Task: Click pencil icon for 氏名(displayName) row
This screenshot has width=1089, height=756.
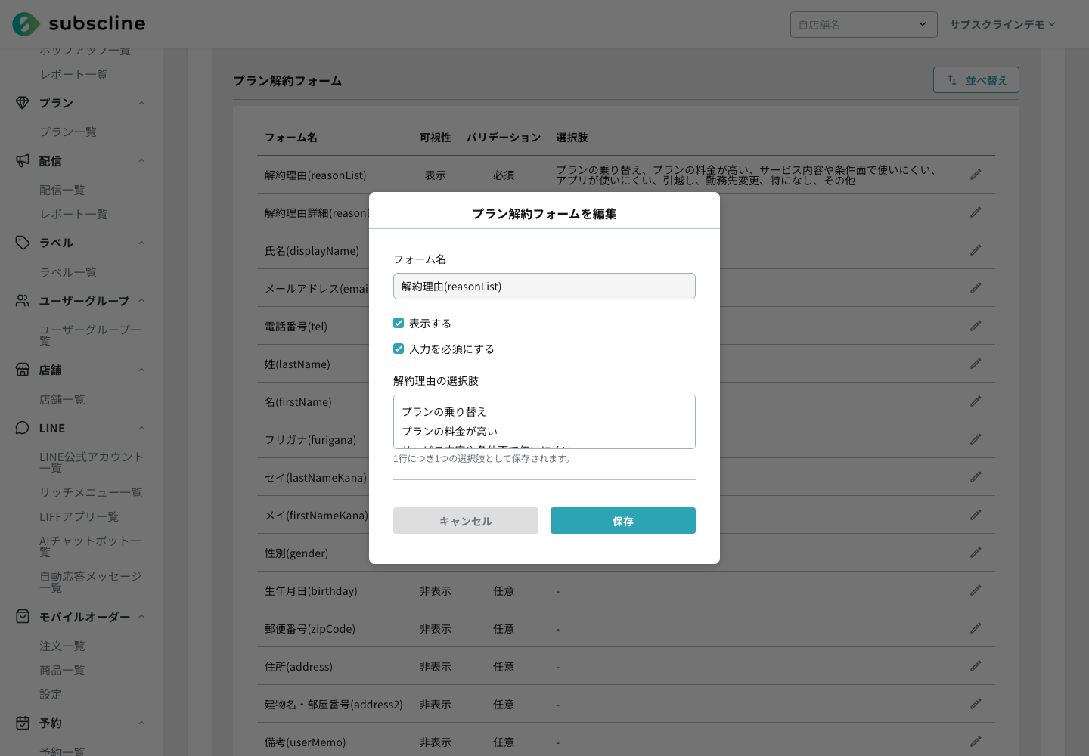Action: click(976, 250)
